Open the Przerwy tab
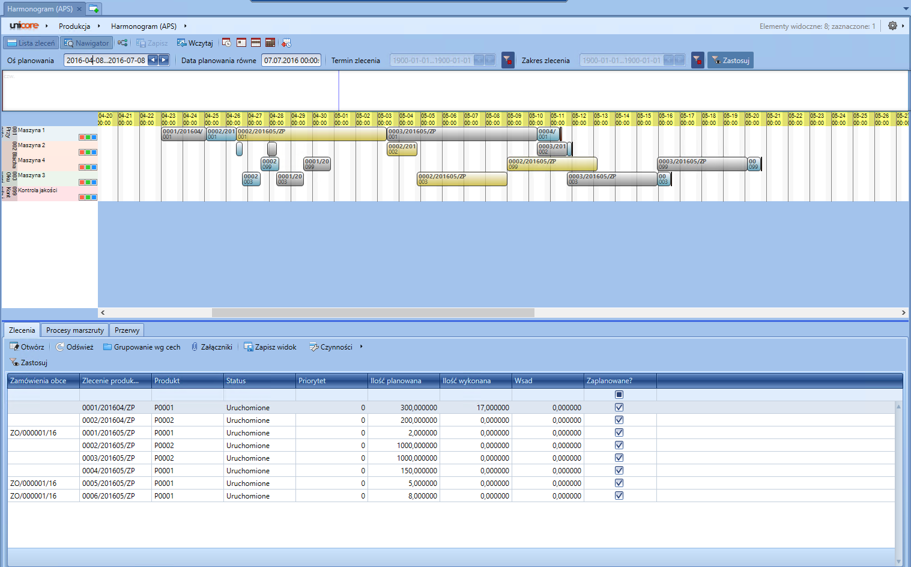911x567 pixels. coord(127,330)
